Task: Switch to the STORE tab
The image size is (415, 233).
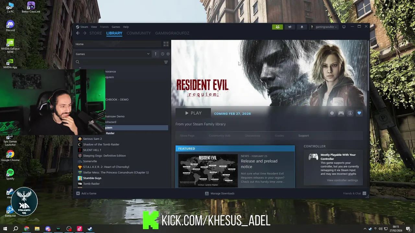Action: pyautogui.click(x=96, y=33)
